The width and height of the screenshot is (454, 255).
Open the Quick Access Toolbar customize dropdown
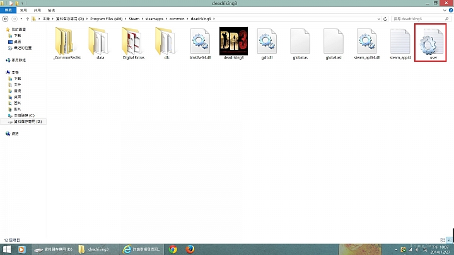[22, 3]
